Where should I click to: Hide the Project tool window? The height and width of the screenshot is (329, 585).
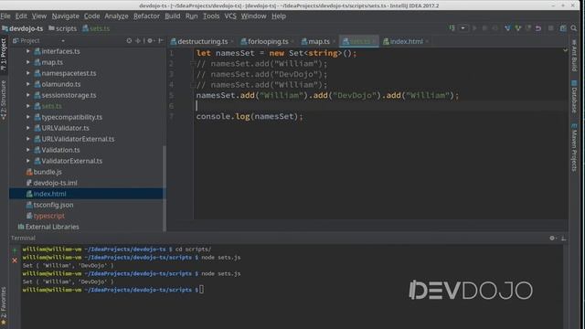coord(161,40)
